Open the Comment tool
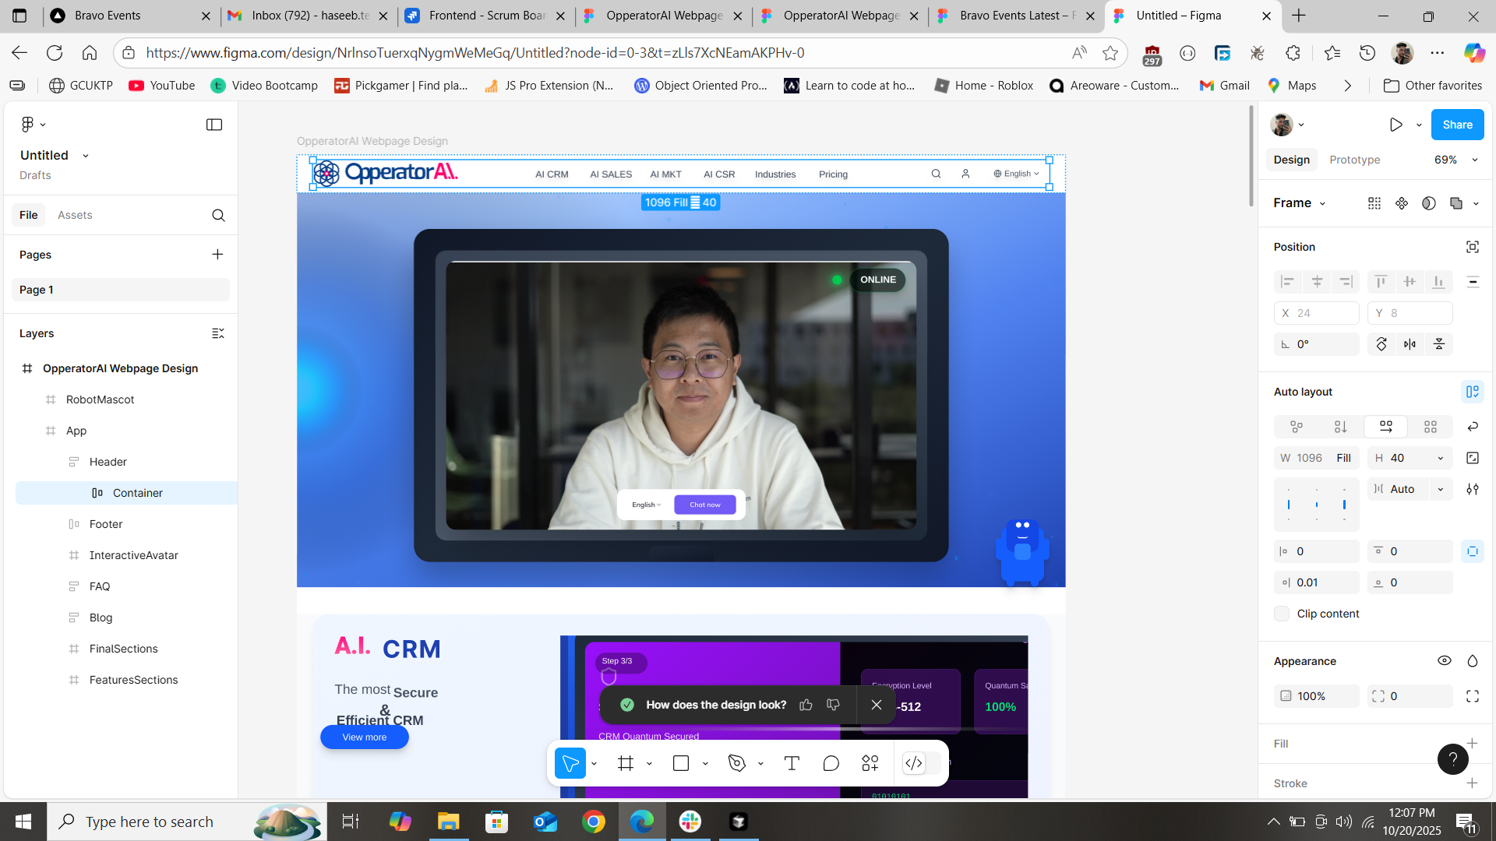1496x841 pixels. click(x=831, y=763)
